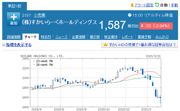Click the 前日比 label
This screenshot has width=180, height=111.
[133, 26]
